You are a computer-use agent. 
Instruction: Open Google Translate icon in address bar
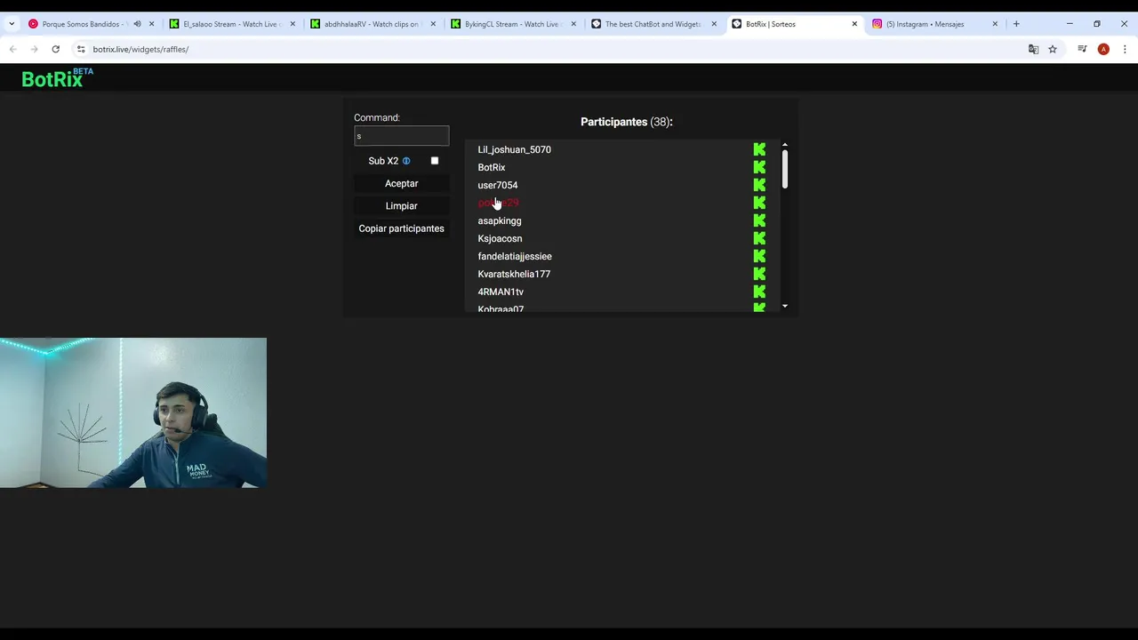coord(1033,49)
